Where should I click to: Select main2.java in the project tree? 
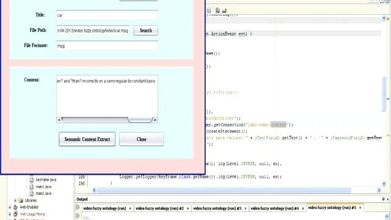click(43, 193)
